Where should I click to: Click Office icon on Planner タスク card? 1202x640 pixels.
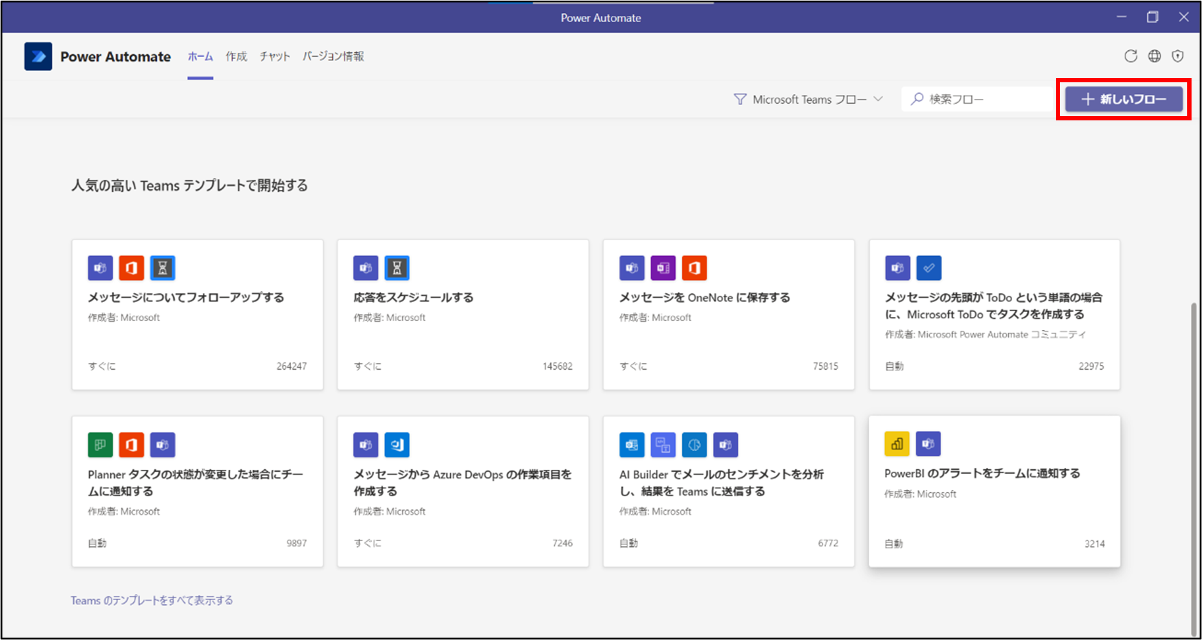tap(131, 445)
